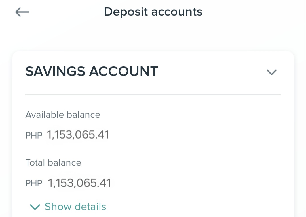Tap the word "Deposit" in the header
The height and width of the screenshot is (217, 306).
click(126, 12)
